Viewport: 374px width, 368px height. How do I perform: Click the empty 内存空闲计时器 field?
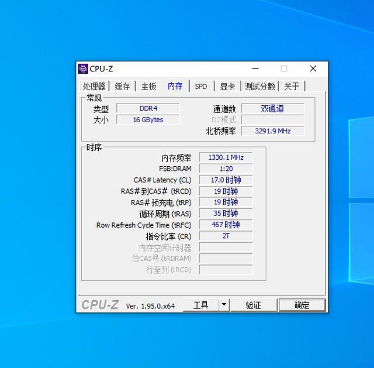(x=226, y=247)
